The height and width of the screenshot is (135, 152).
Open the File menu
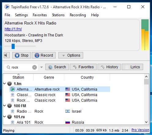pos(7,15)
